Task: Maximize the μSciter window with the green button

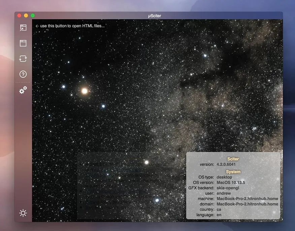Action: coord(33,15)
